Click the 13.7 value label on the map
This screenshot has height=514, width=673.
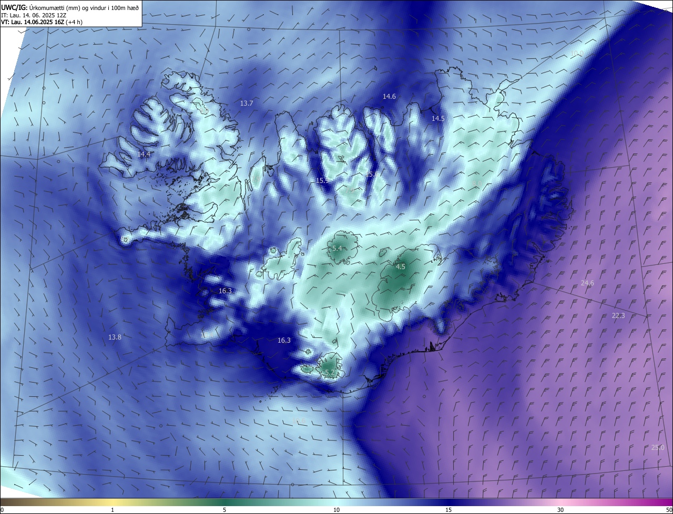(247, 104)
